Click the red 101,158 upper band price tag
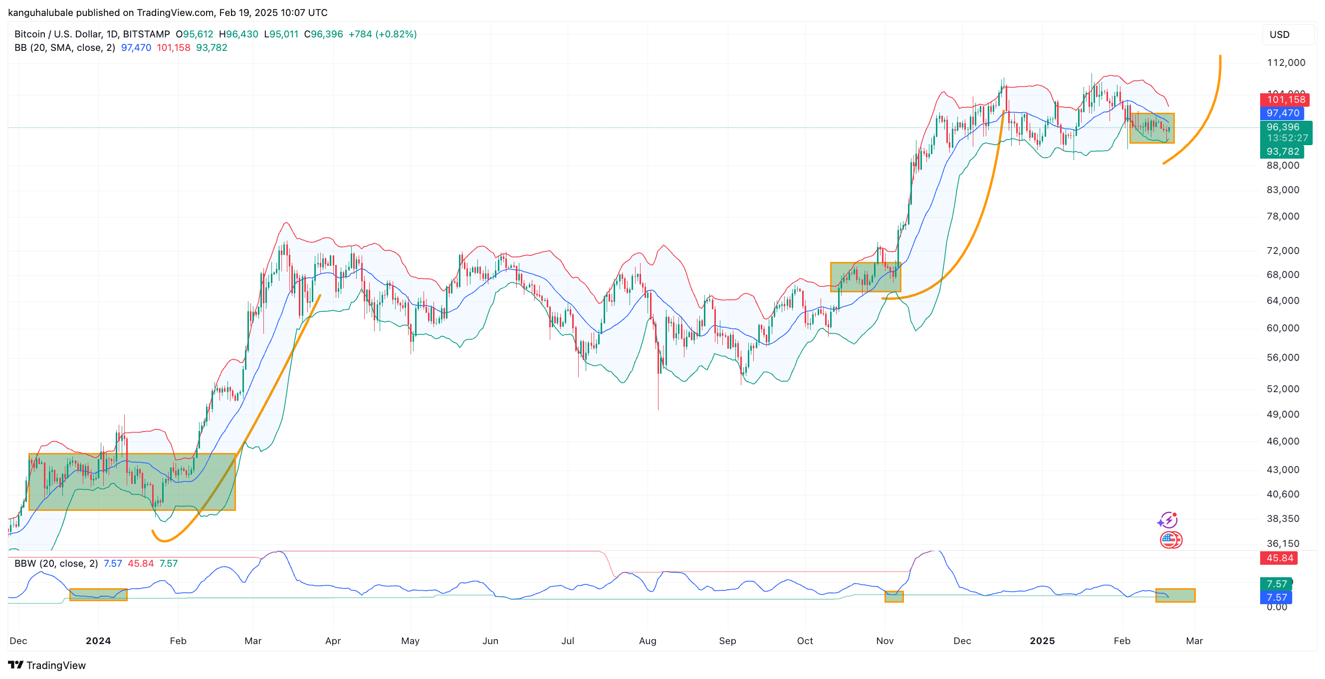The image size is (1325, 679). point(1285,100)
